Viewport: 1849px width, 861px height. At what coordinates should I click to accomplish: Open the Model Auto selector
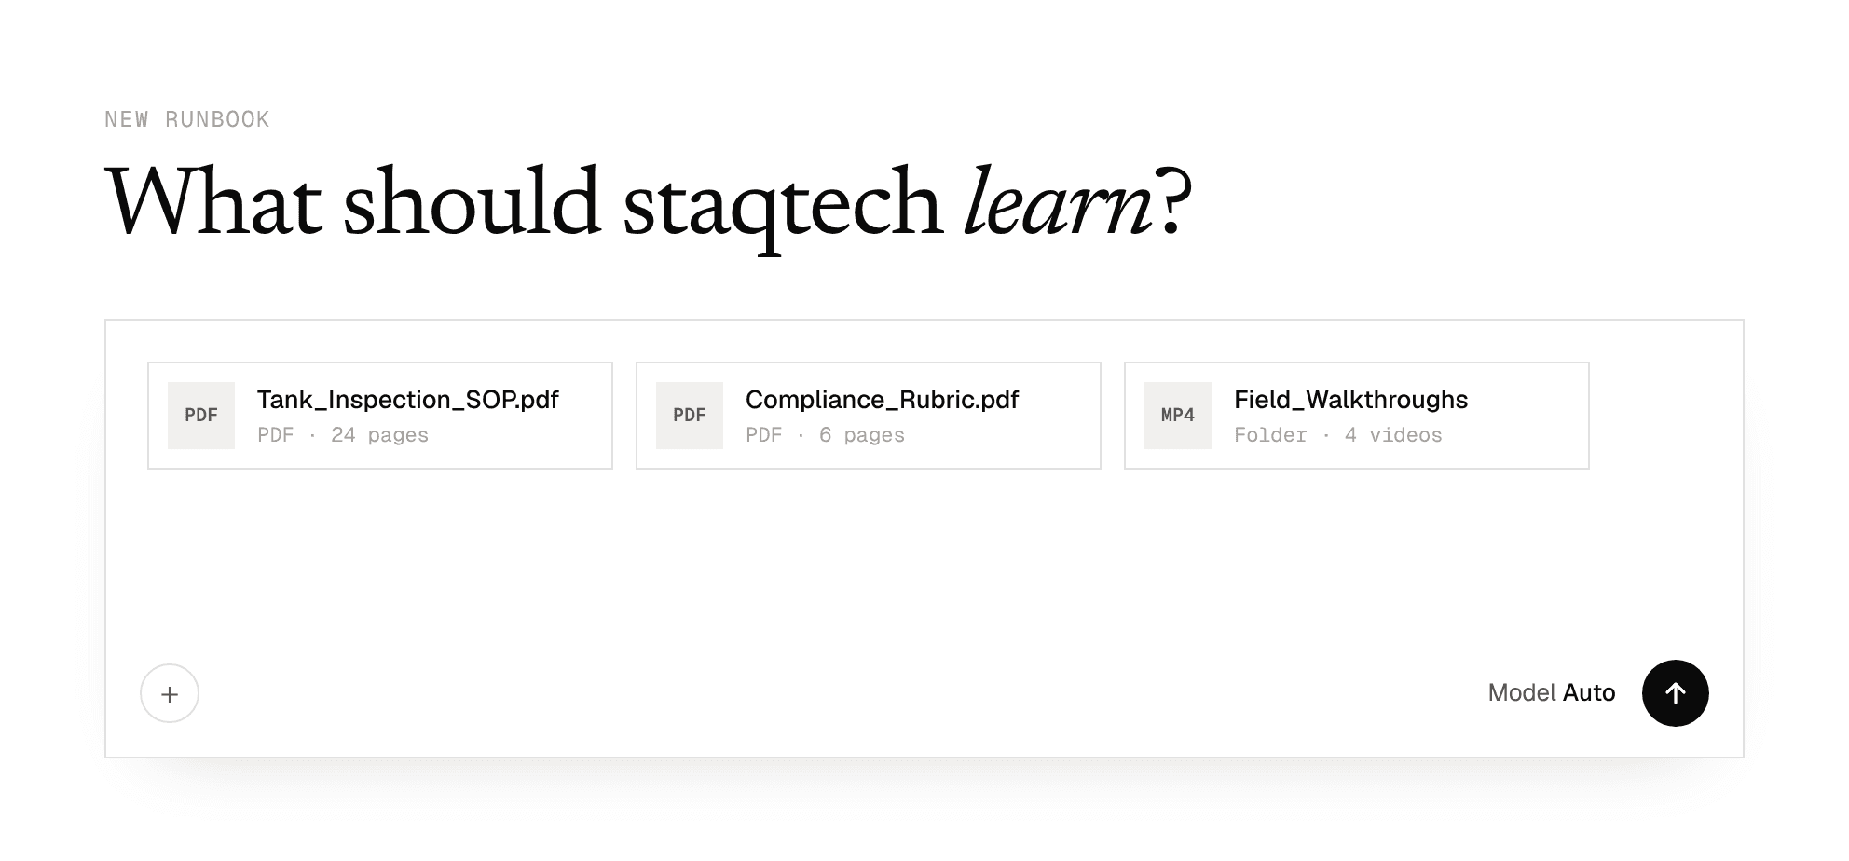point(1551,692)
